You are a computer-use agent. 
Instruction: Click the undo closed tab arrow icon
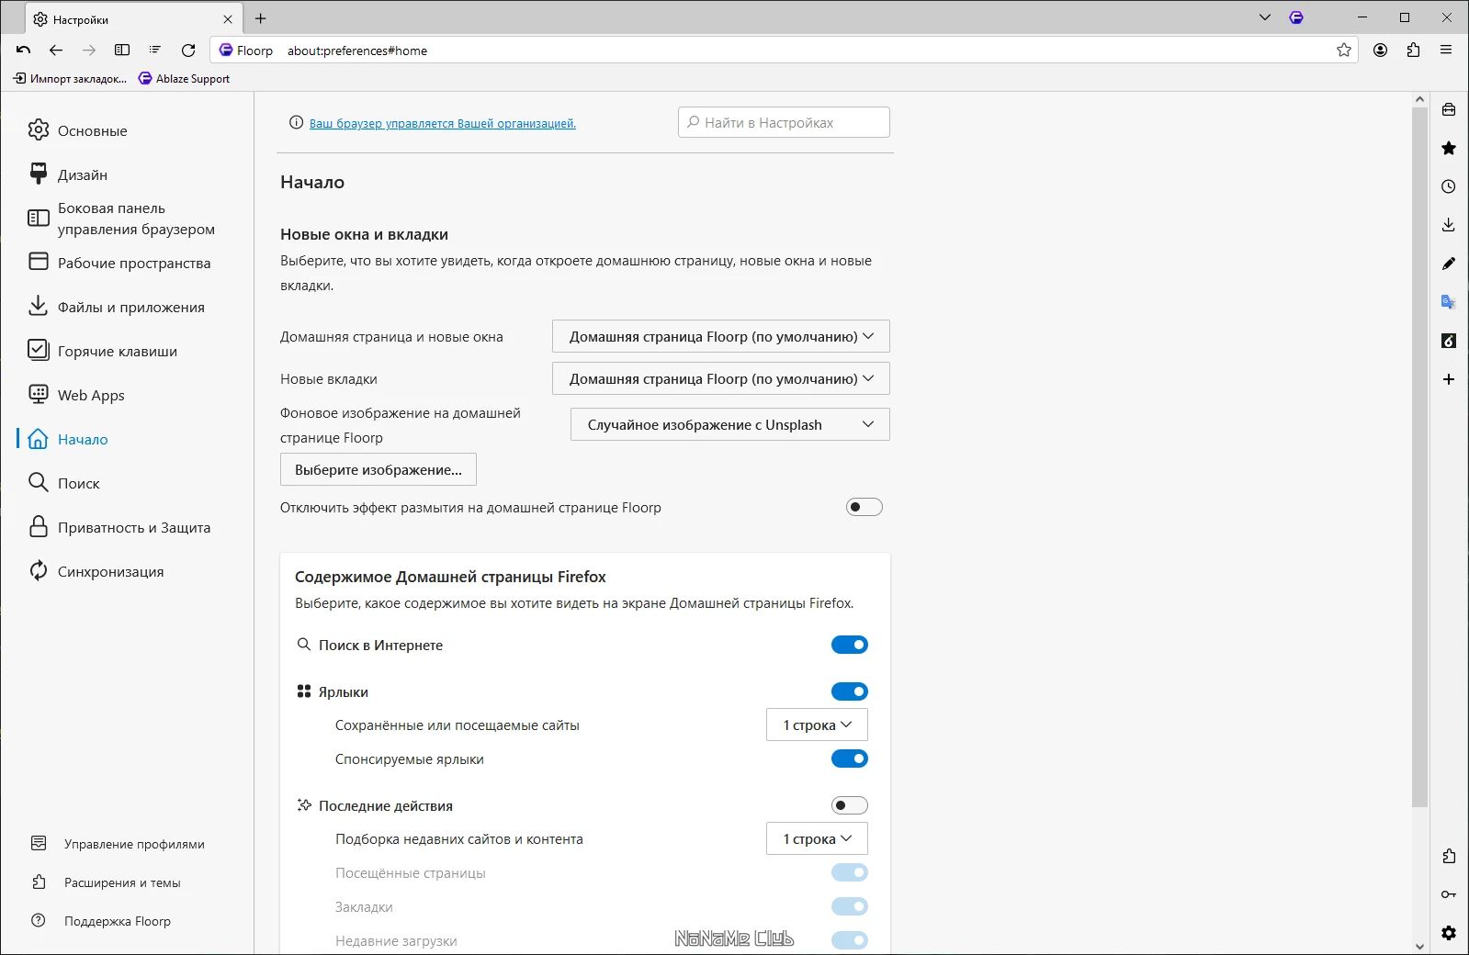(23, 51)
